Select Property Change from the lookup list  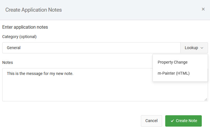(173, 62)
